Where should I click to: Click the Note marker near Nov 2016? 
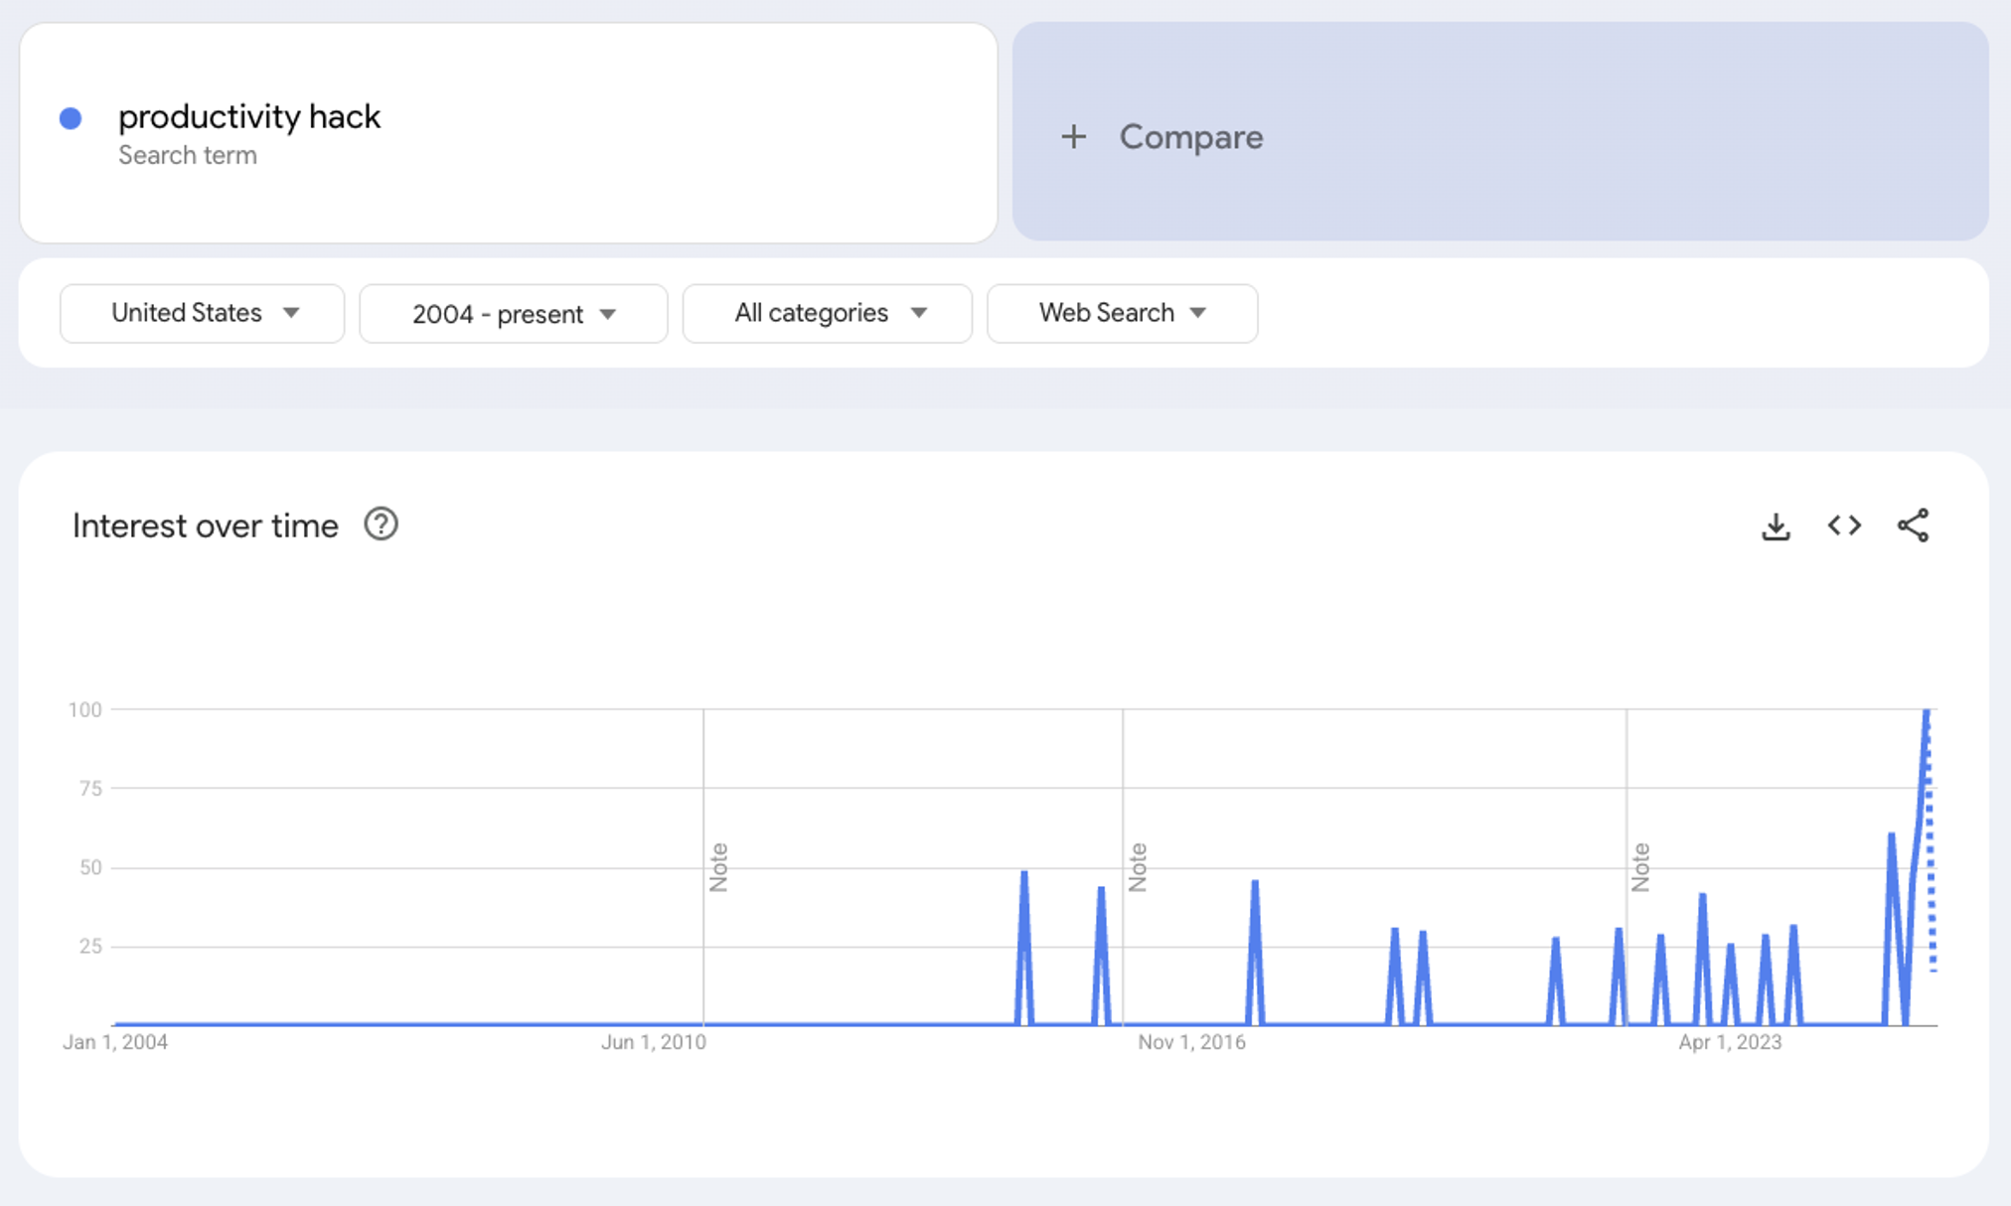[x=1138, y=867]
